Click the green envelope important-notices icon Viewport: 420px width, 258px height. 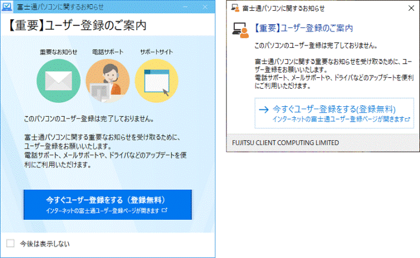point(59,80)
